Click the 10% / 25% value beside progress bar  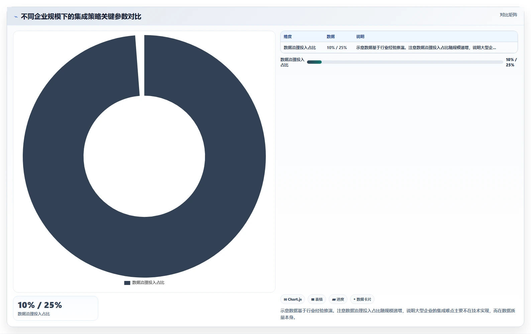[x=511, y=62]
